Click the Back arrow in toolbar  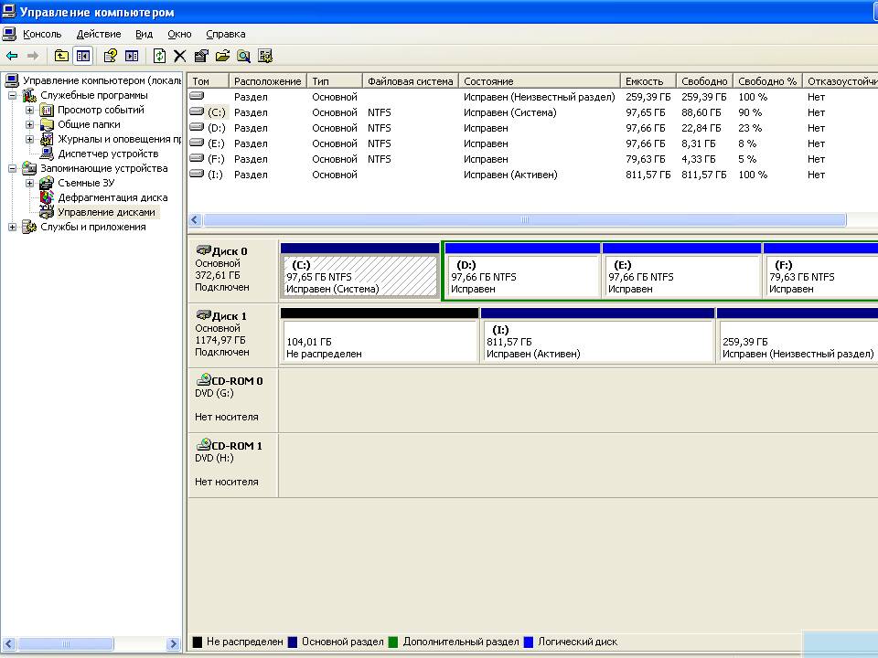click(12, 56)
